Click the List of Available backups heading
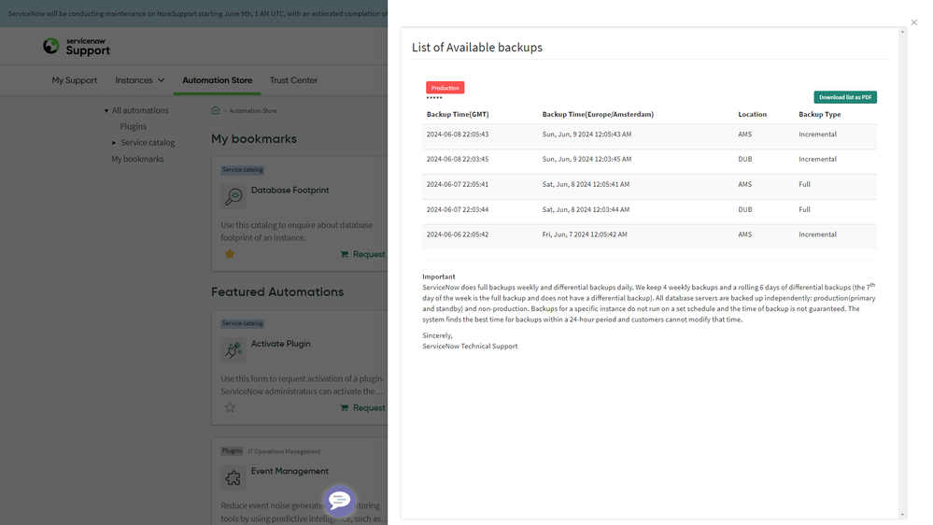The image size is (933, 525). [x=477, y=48]
